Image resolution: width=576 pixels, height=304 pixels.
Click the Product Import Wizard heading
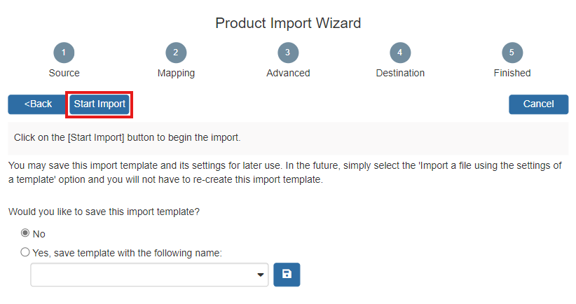[x=288, y=23]
